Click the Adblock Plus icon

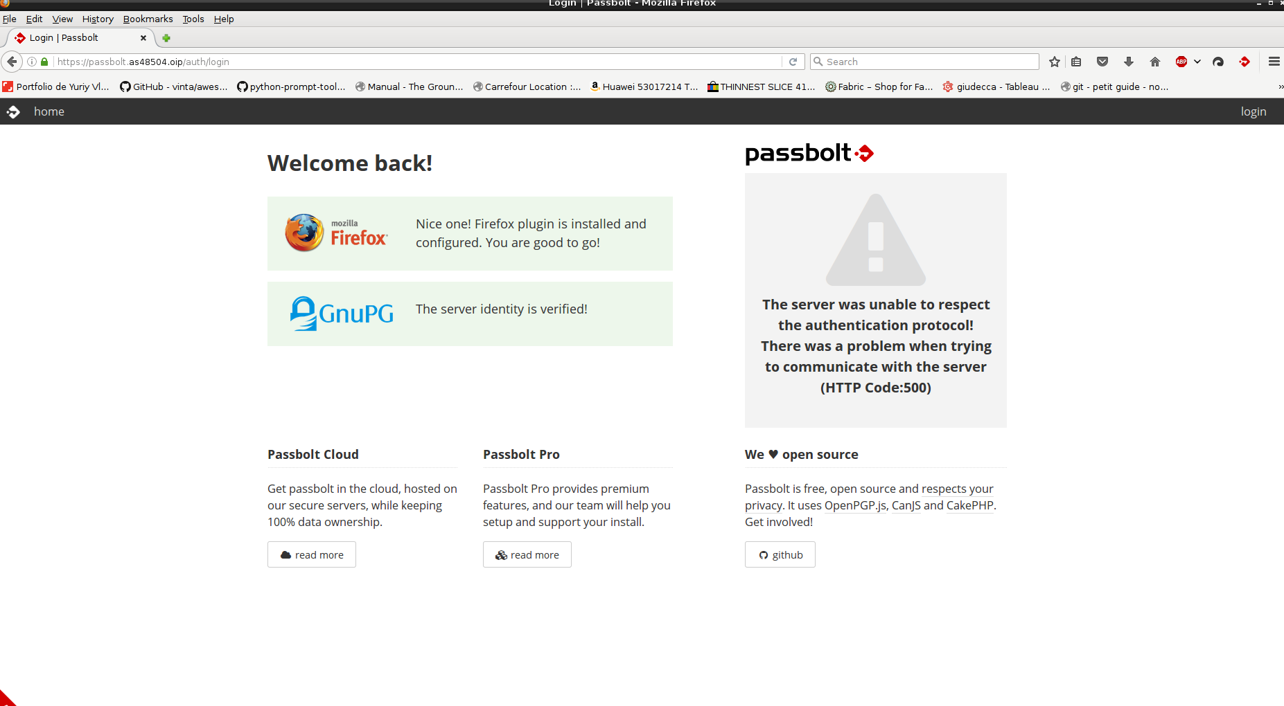[1181, 62]
